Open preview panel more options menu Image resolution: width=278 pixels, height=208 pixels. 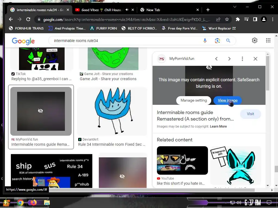point(242,59)
